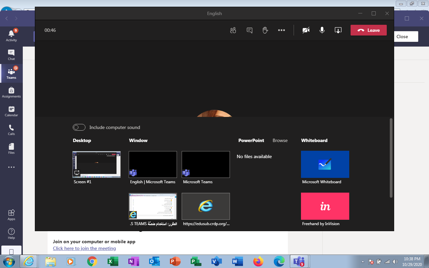429x268 pixels.
Task: Show hidden system tray icons
Action: tap(363, 262)
